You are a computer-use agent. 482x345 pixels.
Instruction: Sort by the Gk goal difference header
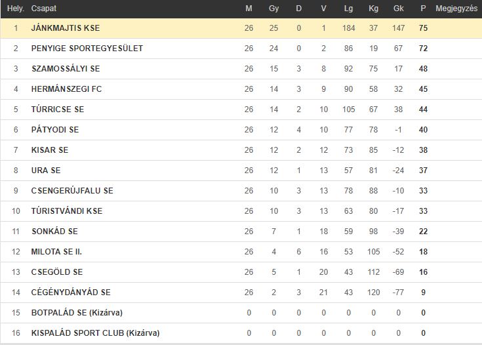[x=399, y=9]
